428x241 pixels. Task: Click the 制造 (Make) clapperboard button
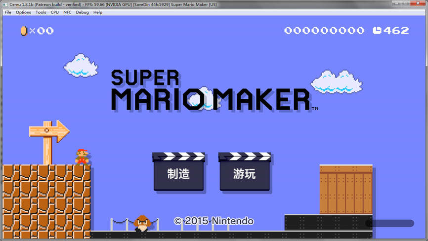click(178, 171)
